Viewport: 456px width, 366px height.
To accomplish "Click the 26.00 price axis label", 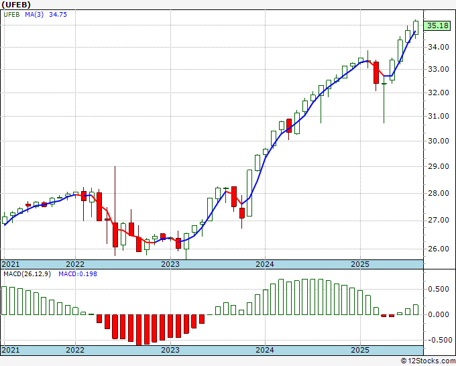I will point(439,249).
